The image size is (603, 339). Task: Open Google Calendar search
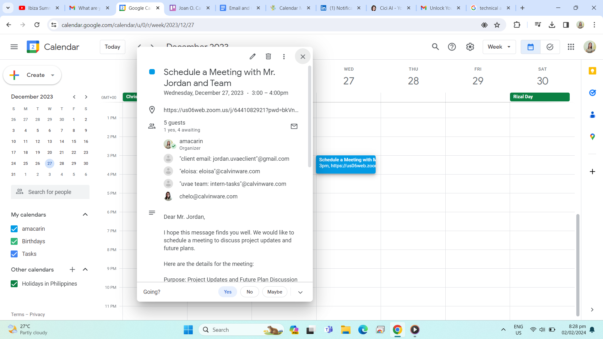[435, 46]
